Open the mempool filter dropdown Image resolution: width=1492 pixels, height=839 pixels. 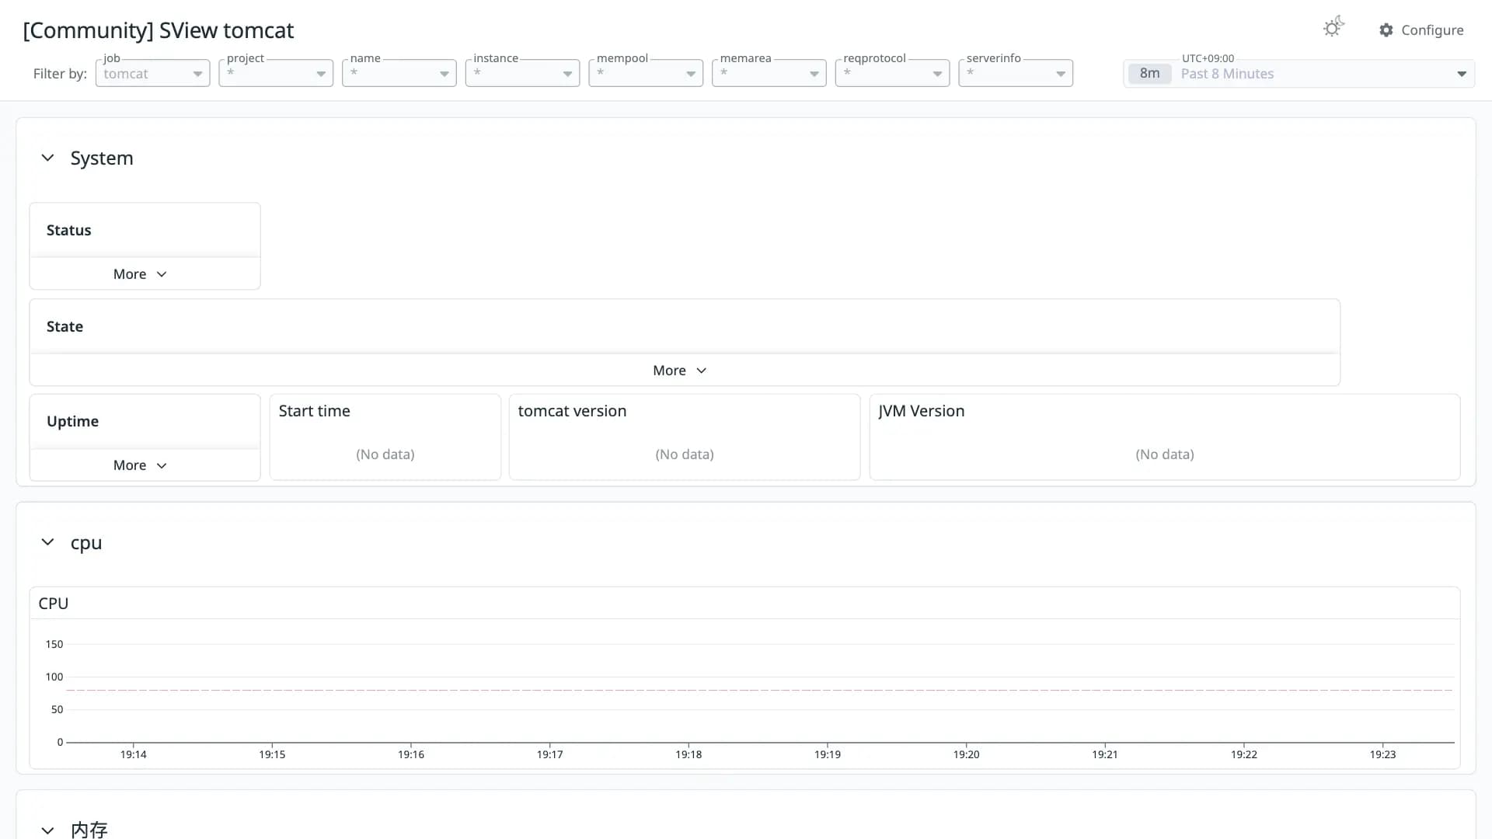coord(646,74)
